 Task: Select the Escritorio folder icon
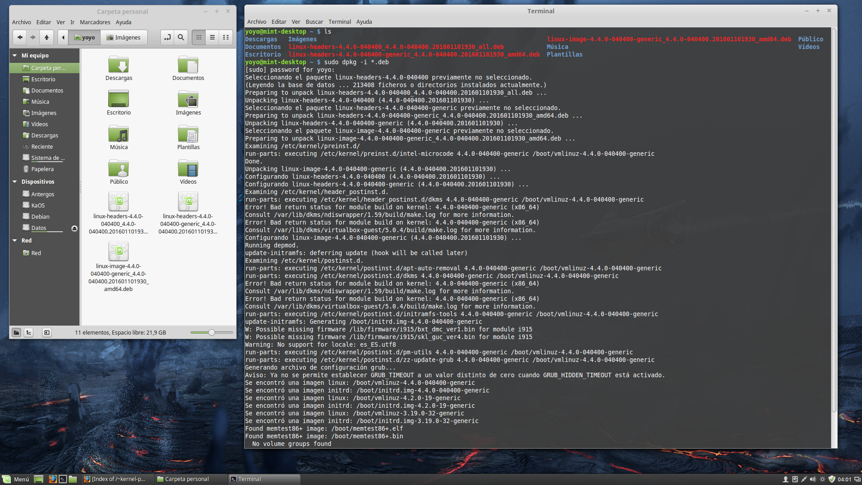[119, 99]
